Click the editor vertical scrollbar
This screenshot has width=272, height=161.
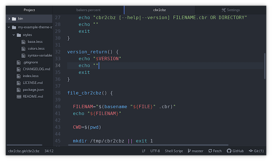pos(265,66)
